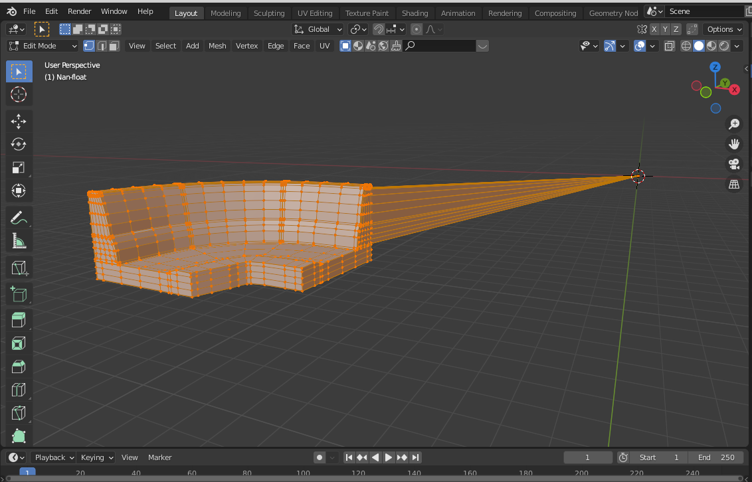
Task: Click the pan hand icon beside the viewport
Action: 733,143
